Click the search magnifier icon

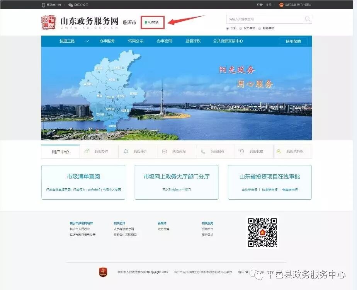tap(307, 19)
